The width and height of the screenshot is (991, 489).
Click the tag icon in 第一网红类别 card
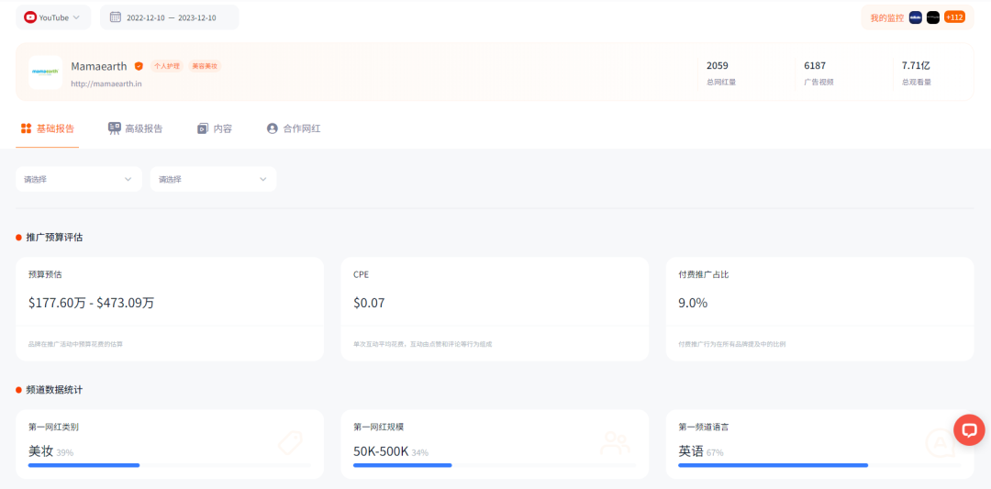tap(291, 443)
